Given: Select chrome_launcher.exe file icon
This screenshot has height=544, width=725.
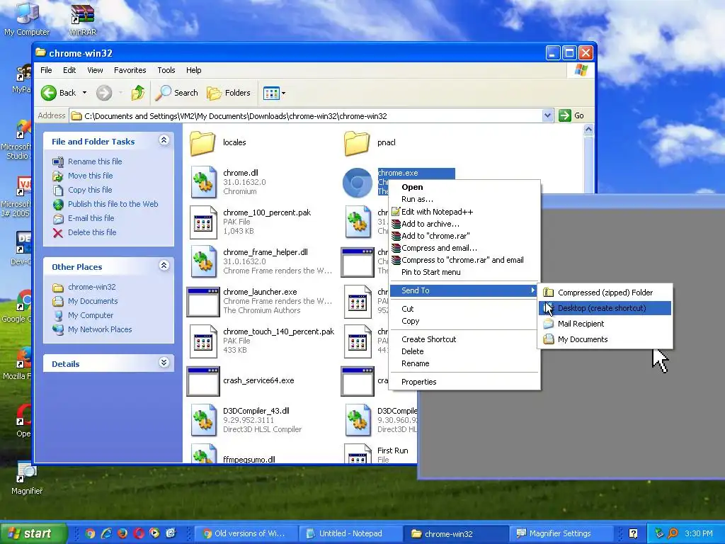Looking at the screenshot, I should [203, 302].
